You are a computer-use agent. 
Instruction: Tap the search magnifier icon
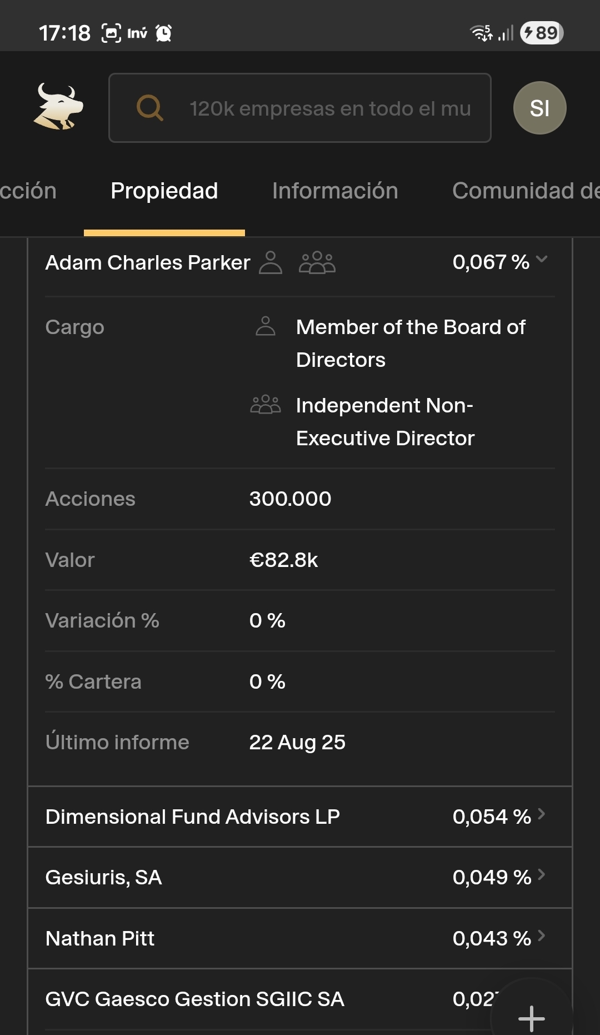click(150, 108)
